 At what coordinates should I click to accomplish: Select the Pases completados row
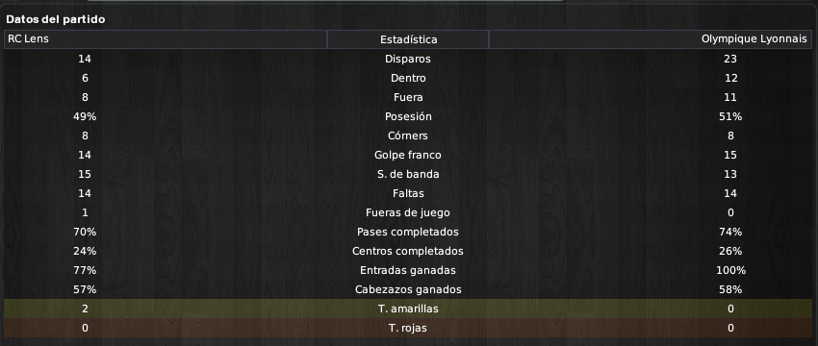(x=408, y=232)
